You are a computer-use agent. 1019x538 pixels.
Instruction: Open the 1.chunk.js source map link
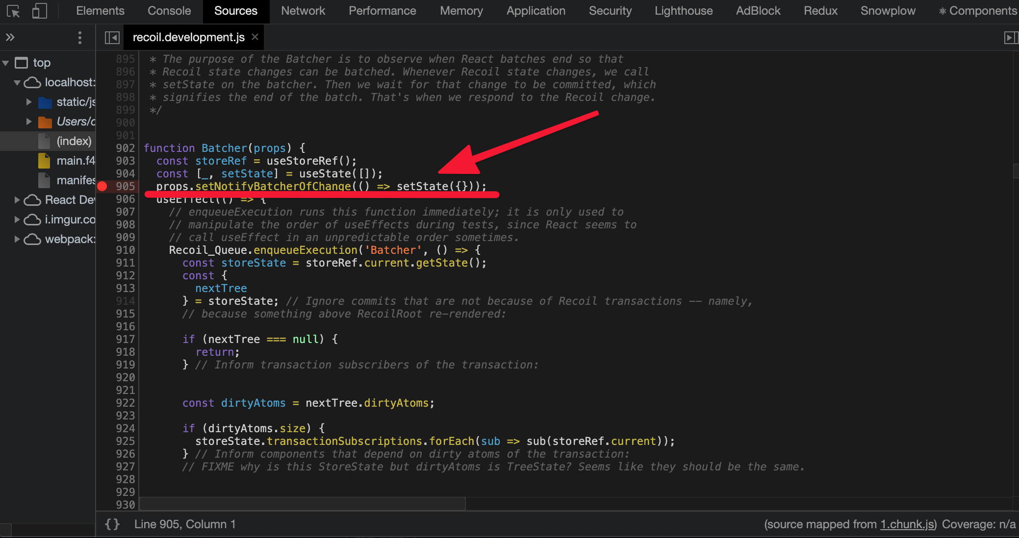[x=907, y=524]
